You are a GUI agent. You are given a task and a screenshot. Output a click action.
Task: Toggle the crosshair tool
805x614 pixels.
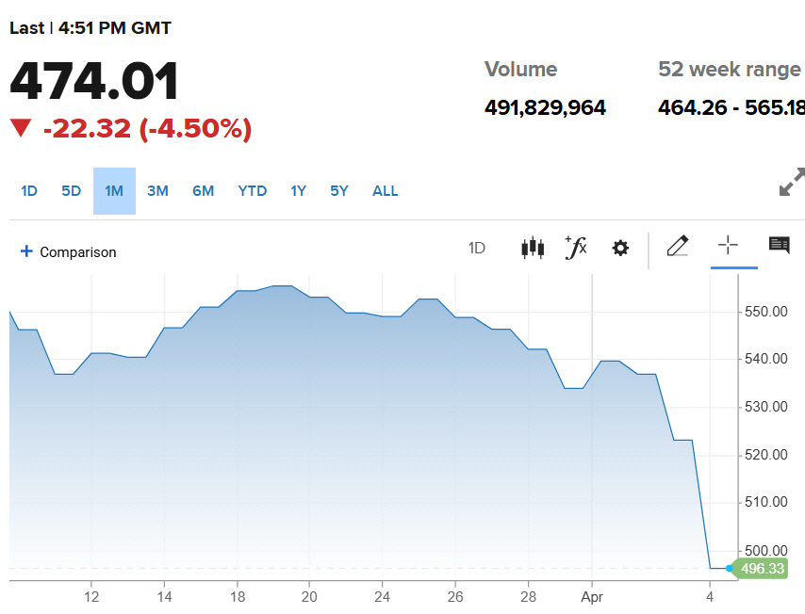coord(728,245)
